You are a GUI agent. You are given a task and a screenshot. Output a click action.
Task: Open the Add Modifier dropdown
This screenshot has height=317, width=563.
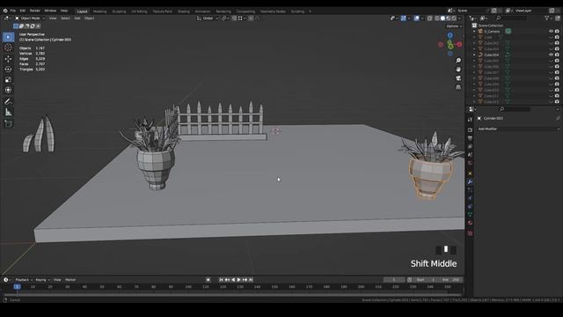click(x=519, y=129)
